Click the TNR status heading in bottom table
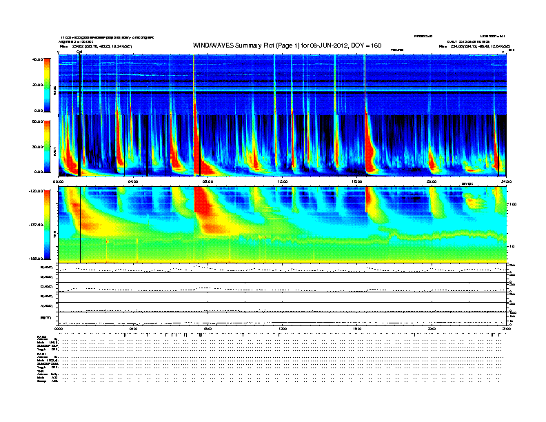 [x=40, y=371]
